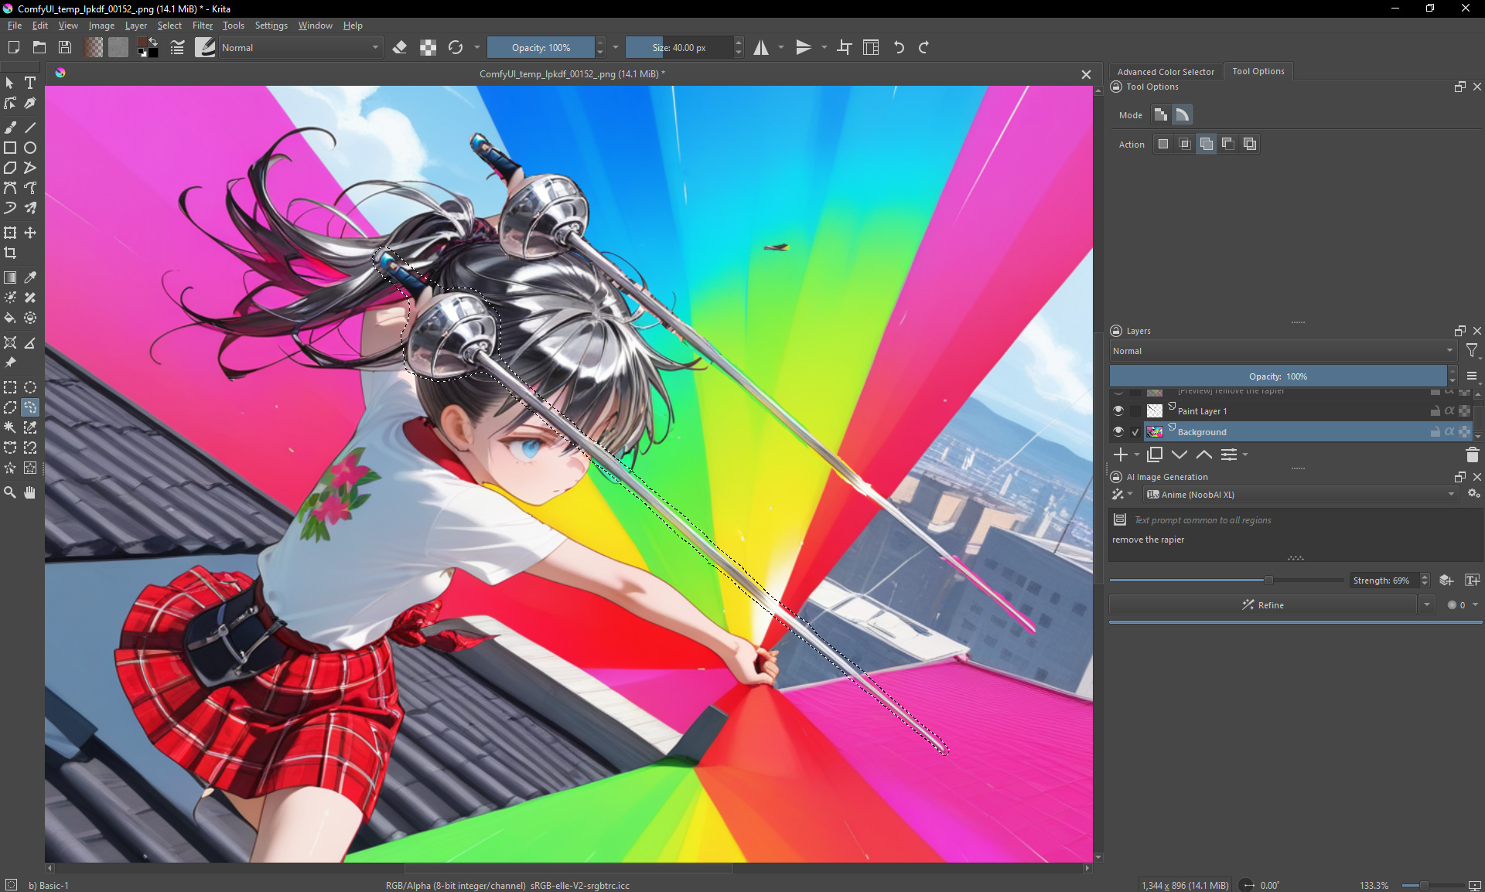Add a prompt region with the T+ button

point(1473,580)
